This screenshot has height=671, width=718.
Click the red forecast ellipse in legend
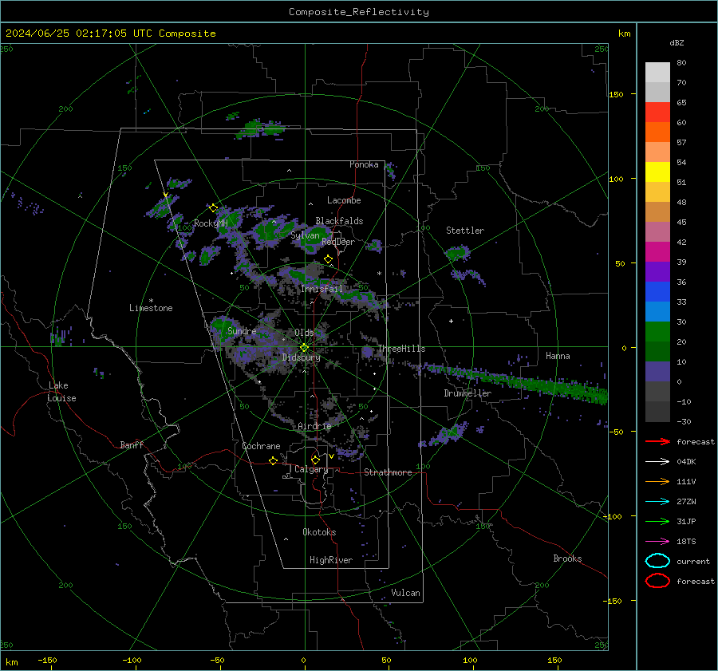(x=657, y=581)
